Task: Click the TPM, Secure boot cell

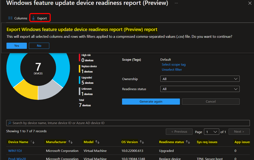Action: pos(210,158)
